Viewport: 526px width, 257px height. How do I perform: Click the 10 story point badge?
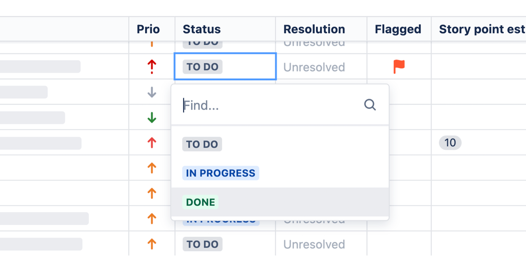tap(450, 142)
